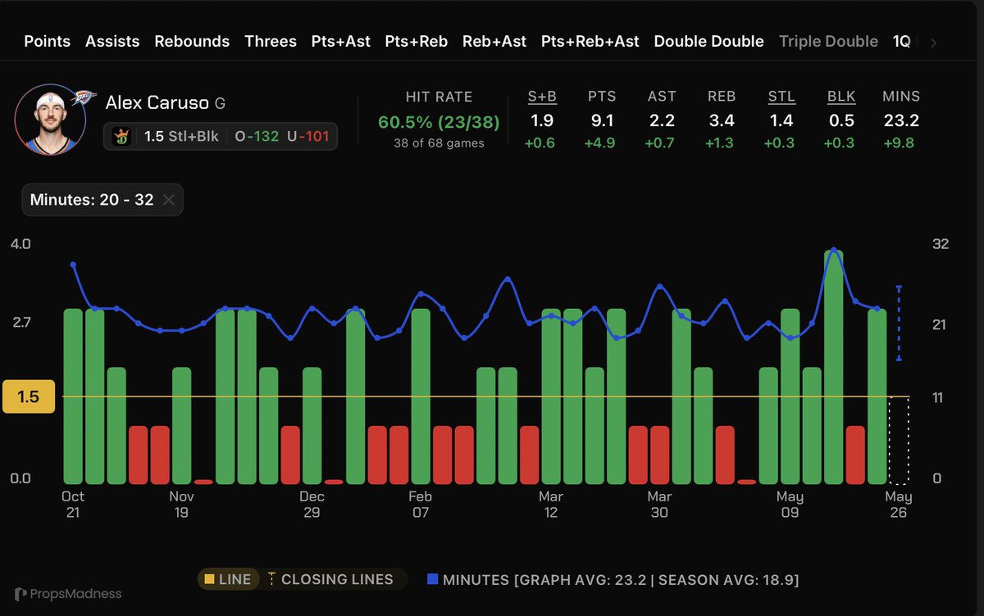The width and height of the screenshot is (984, 616).
Task: Click the 23.2 MINS value
Action: pyautogui.click(x=901, y=121)
